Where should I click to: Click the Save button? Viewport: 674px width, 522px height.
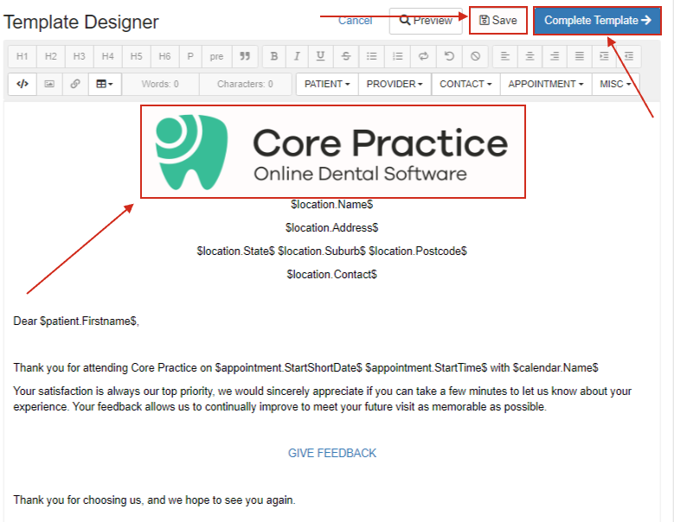point(498,20)
